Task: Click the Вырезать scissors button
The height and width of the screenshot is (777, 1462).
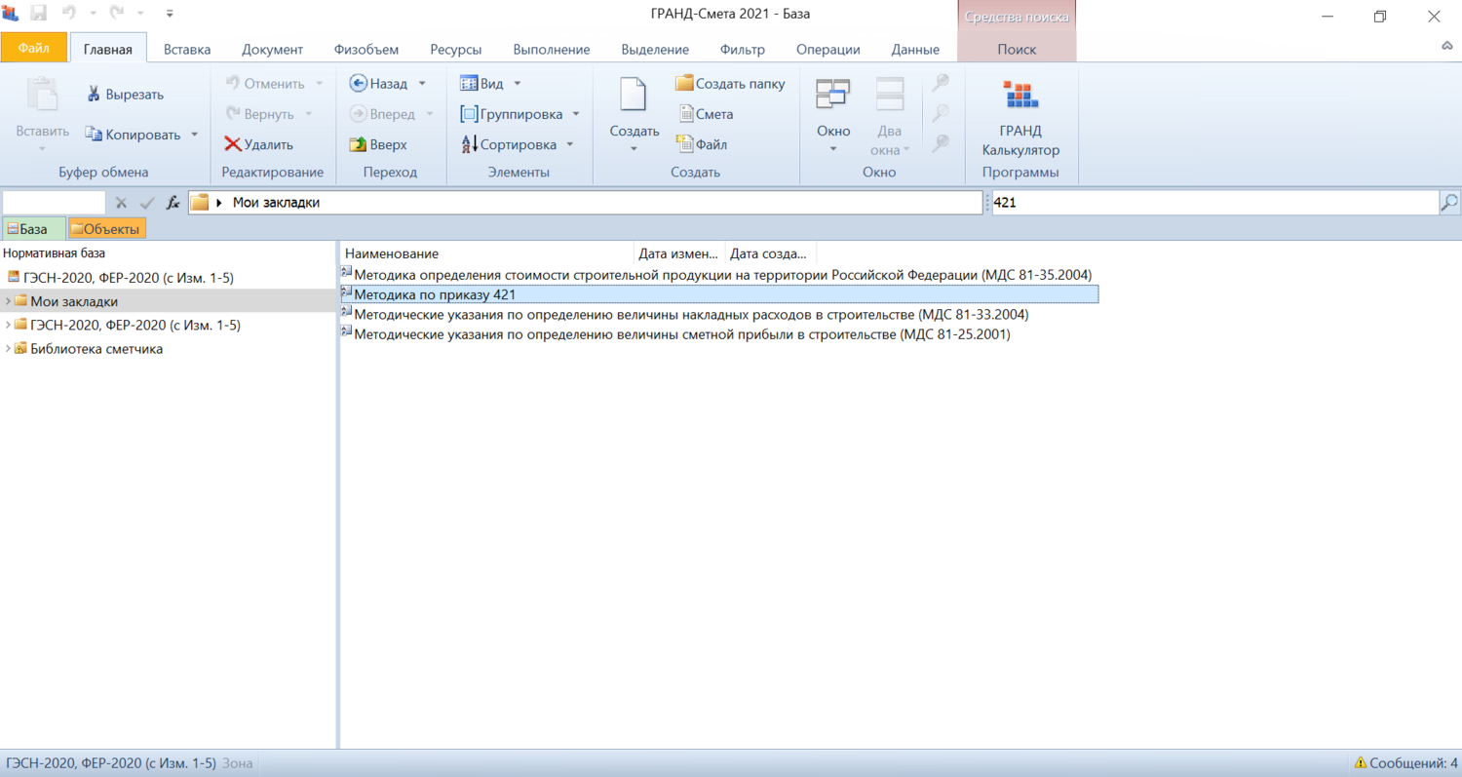Action: click(125, 95)
